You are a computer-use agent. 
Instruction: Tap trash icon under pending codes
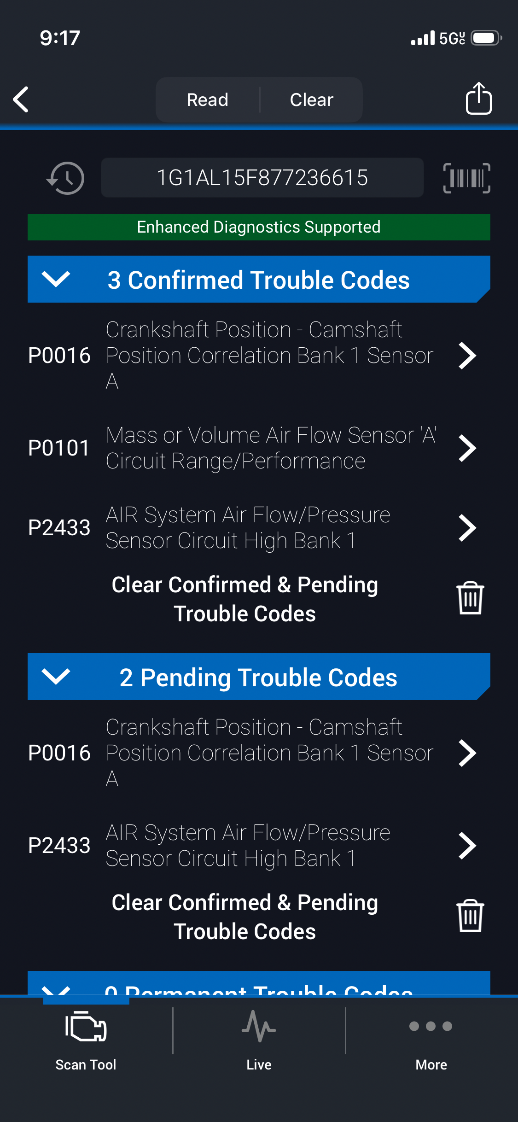tap(470, 916)
